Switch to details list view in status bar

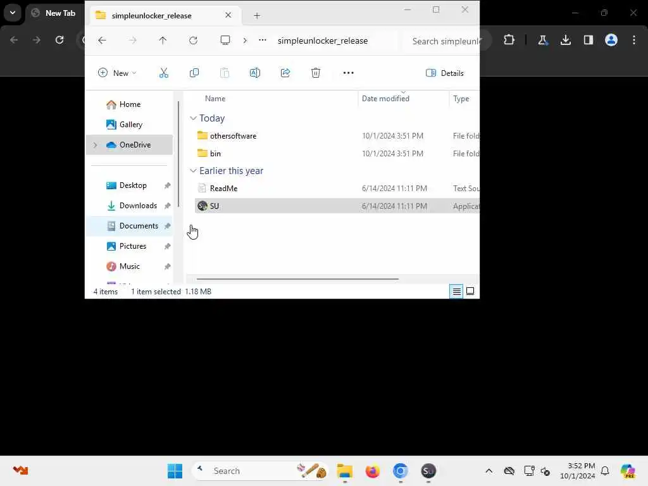point(456,292)
